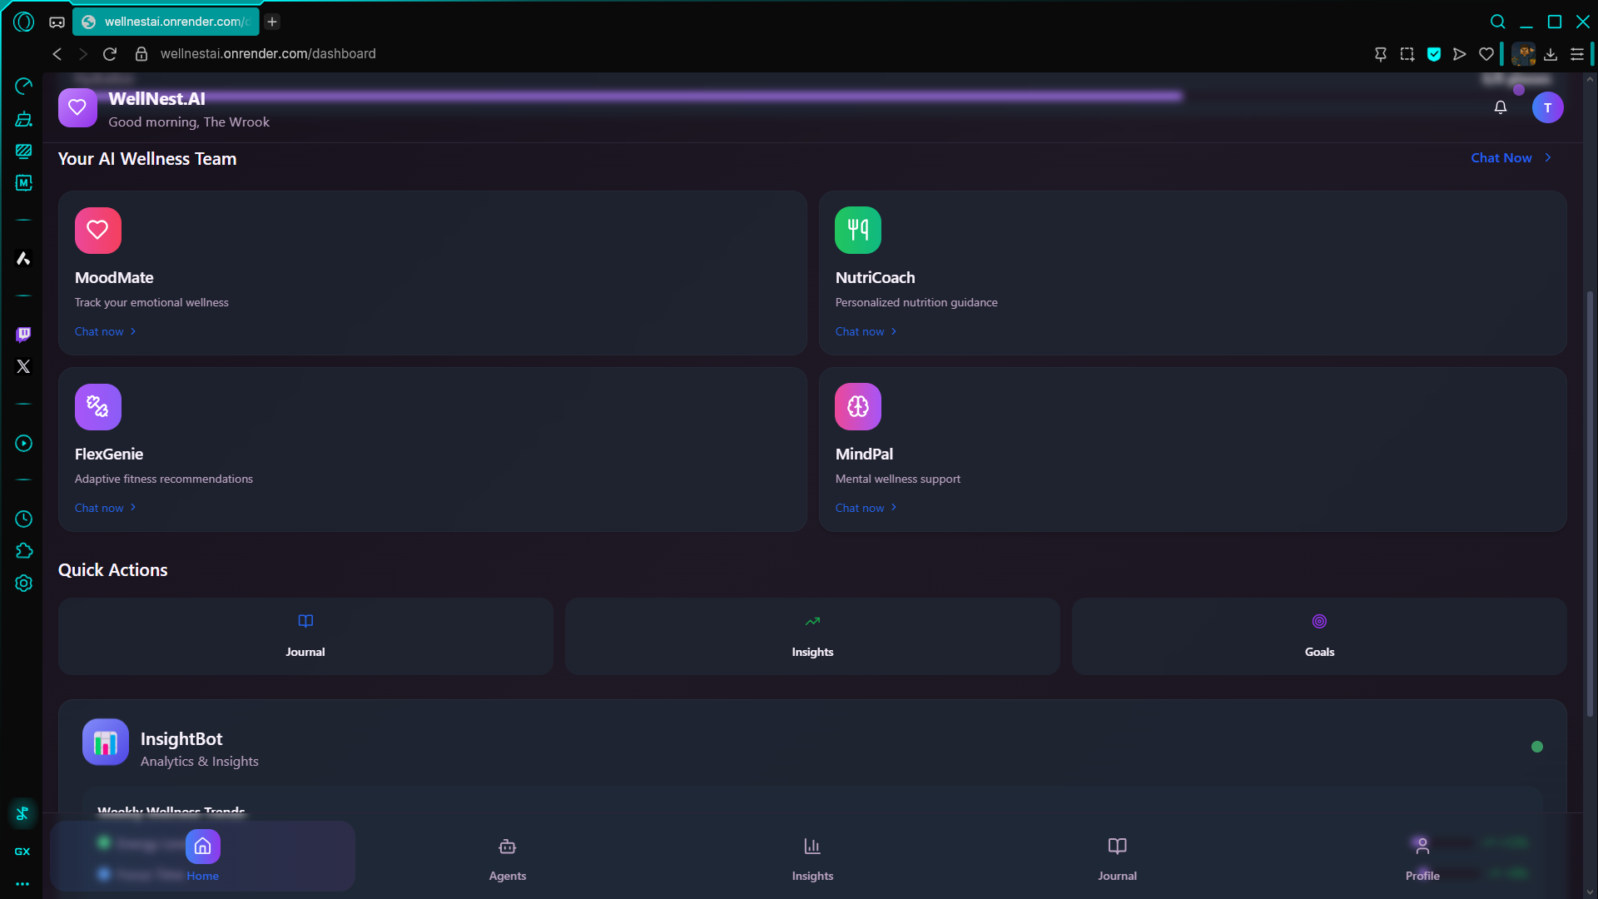Click the address bar URL field
Viewport: 1598px width, 899px height.
pyautogui.click(x=268, y=54)
